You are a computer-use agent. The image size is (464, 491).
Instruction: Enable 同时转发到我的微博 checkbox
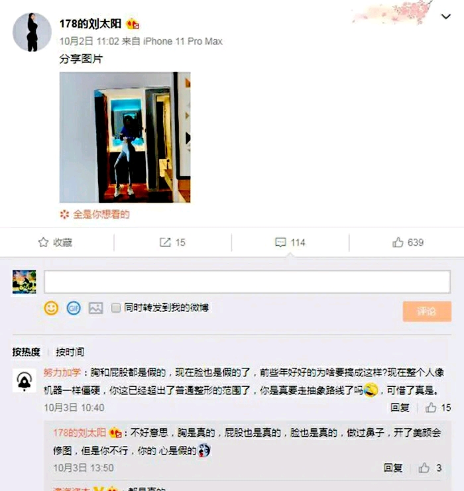tap(116, 308)
